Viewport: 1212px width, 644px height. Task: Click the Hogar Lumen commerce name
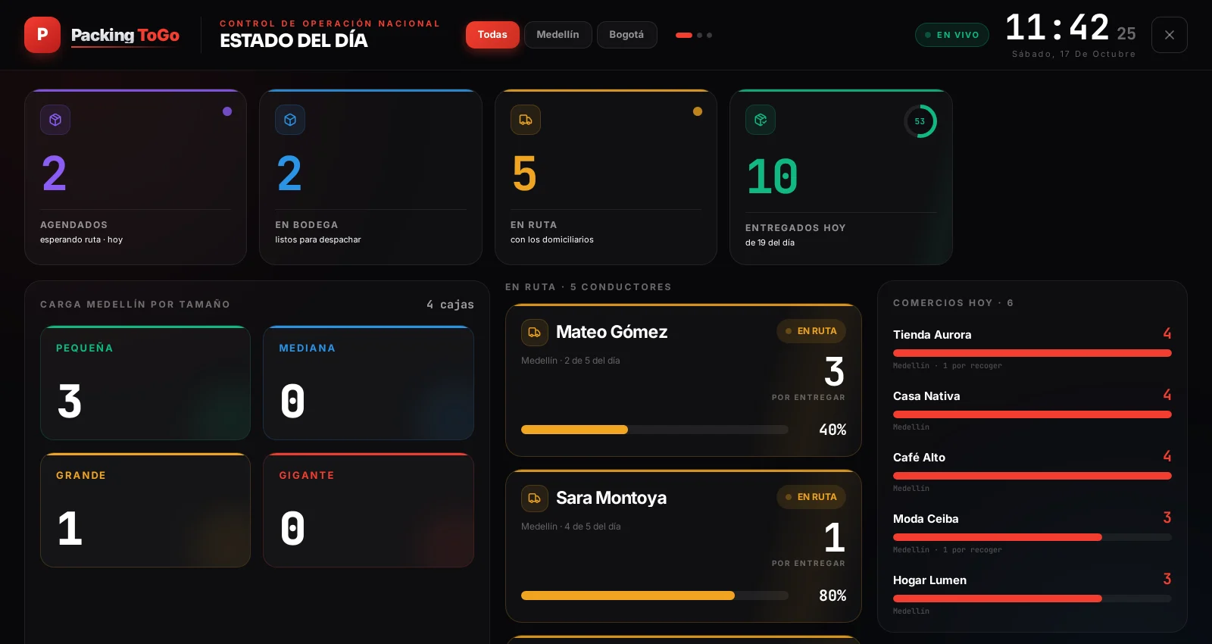tap(929, 580)
